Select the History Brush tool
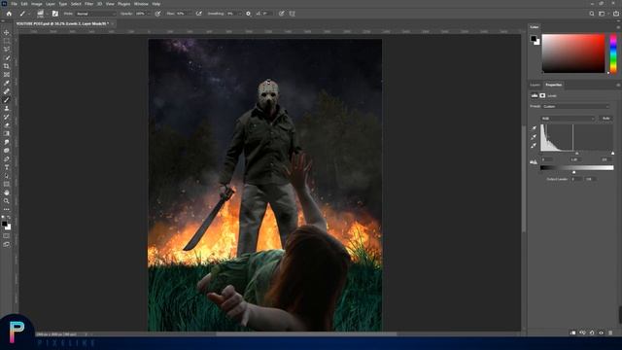622x350 pixels. (x=7, y=117)
